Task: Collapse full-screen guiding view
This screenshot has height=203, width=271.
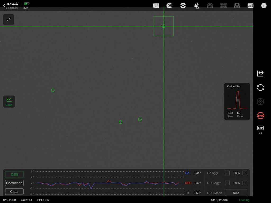Action: 8,20
